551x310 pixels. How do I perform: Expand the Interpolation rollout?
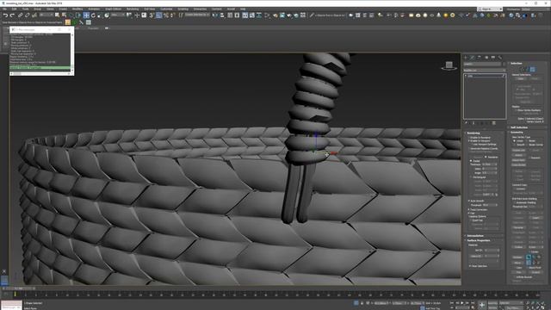coord(475,235)
